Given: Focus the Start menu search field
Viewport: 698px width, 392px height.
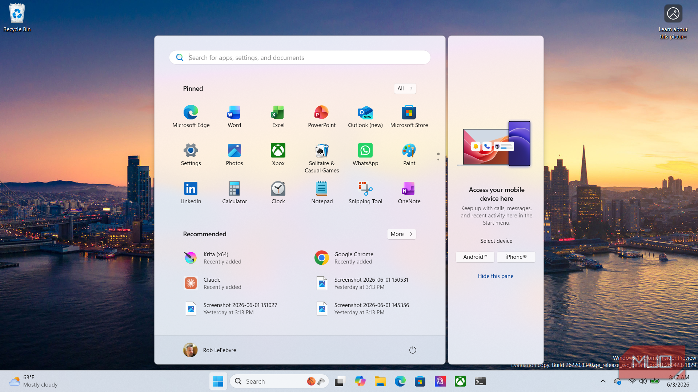Looking at the screenshot, I should [300, 57].
